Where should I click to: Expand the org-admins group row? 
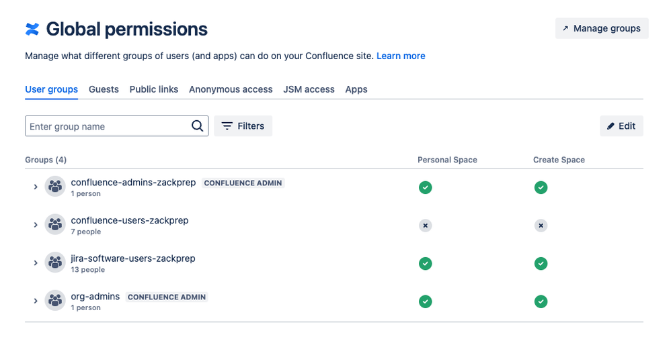[x=36, y=301]
